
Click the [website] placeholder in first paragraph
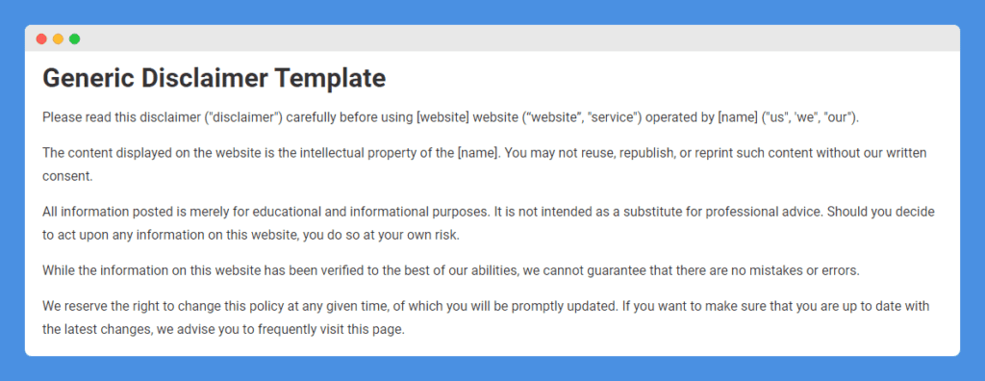click(x=442, y=118)
